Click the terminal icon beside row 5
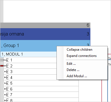 click(6, 83)
